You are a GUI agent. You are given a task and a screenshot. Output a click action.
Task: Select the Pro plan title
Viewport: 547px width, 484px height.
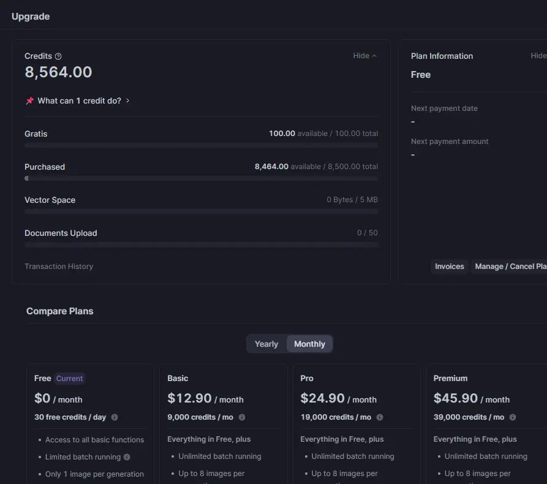click(x=307, y=378)
